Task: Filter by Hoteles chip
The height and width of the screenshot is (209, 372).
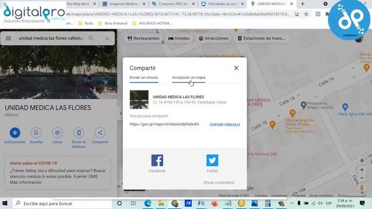Action: click(179, 38)
